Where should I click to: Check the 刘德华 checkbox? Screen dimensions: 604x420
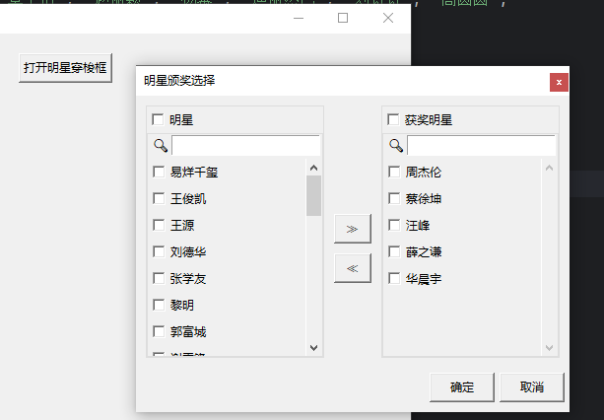(x=159, y=251)
